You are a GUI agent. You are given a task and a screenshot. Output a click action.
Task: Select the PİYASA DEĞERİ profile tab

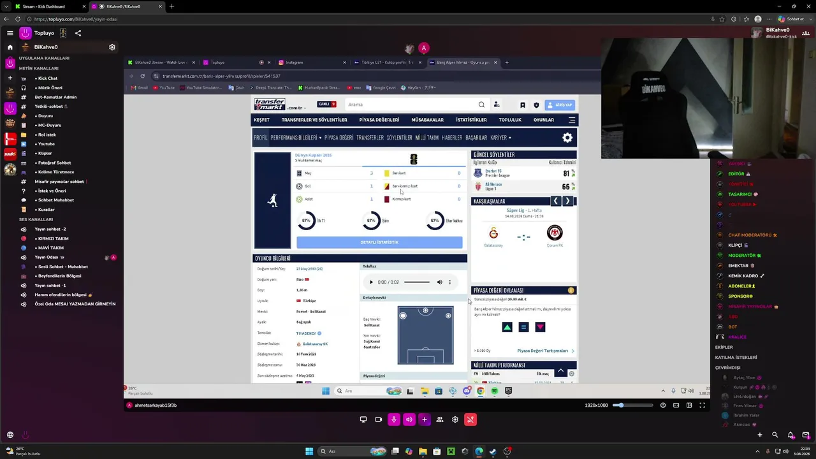pyautogui.click(x=339, y=138)
